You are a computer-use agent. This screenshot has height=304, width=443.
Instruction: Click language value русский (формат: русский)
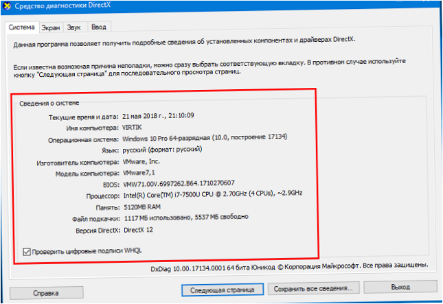[162, 150]
